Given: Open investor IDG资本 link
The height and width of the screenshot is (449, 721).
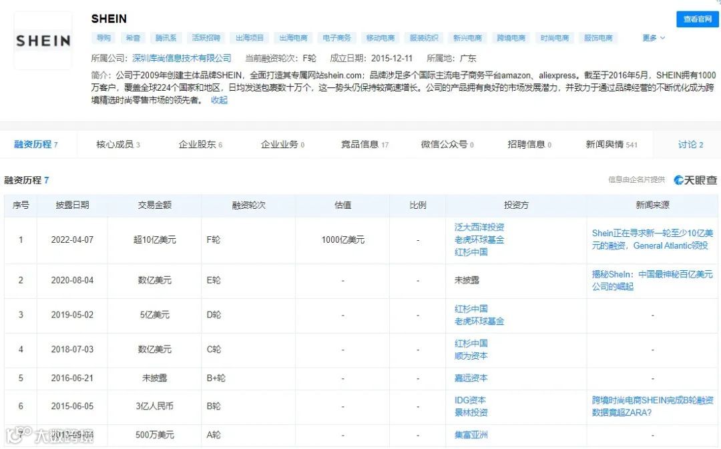Looking at the screenshot, I should (x=470, y=400).
